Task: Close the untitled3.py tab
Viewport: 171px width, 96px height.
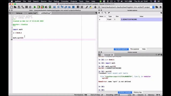Action: click(x=40, y=13)
